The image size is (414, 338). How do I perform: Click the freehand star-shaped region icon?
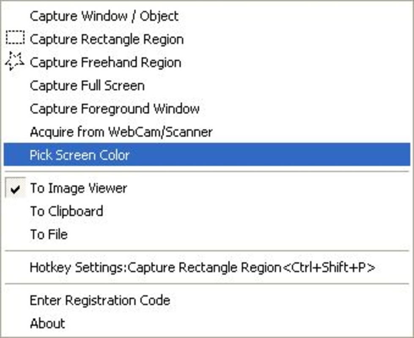pyautogui.click(x=15, y=62)
